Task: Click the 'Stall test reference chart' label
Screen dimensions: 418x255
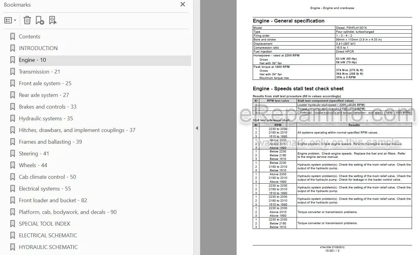Action: tap(271, 120)
